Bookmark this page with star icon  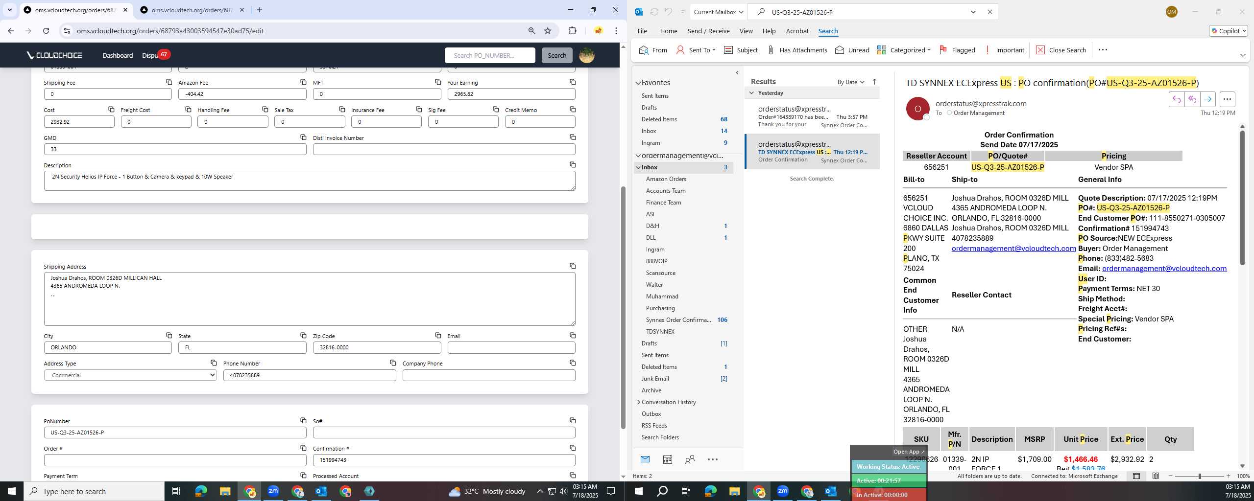tap(548, 31)
